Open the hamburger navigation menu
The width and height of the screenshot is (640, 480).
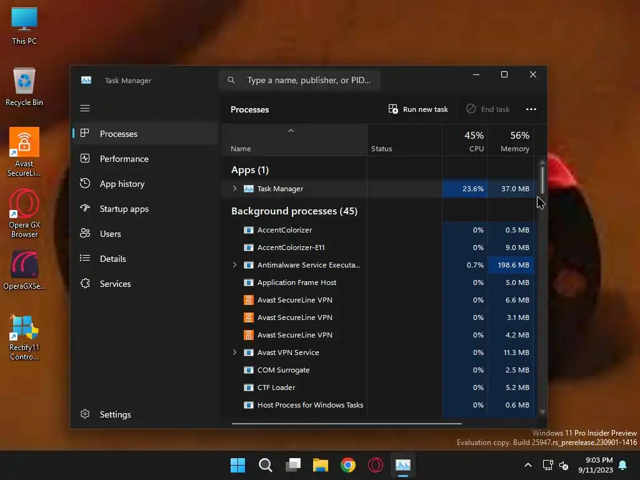tap(85, 108)
